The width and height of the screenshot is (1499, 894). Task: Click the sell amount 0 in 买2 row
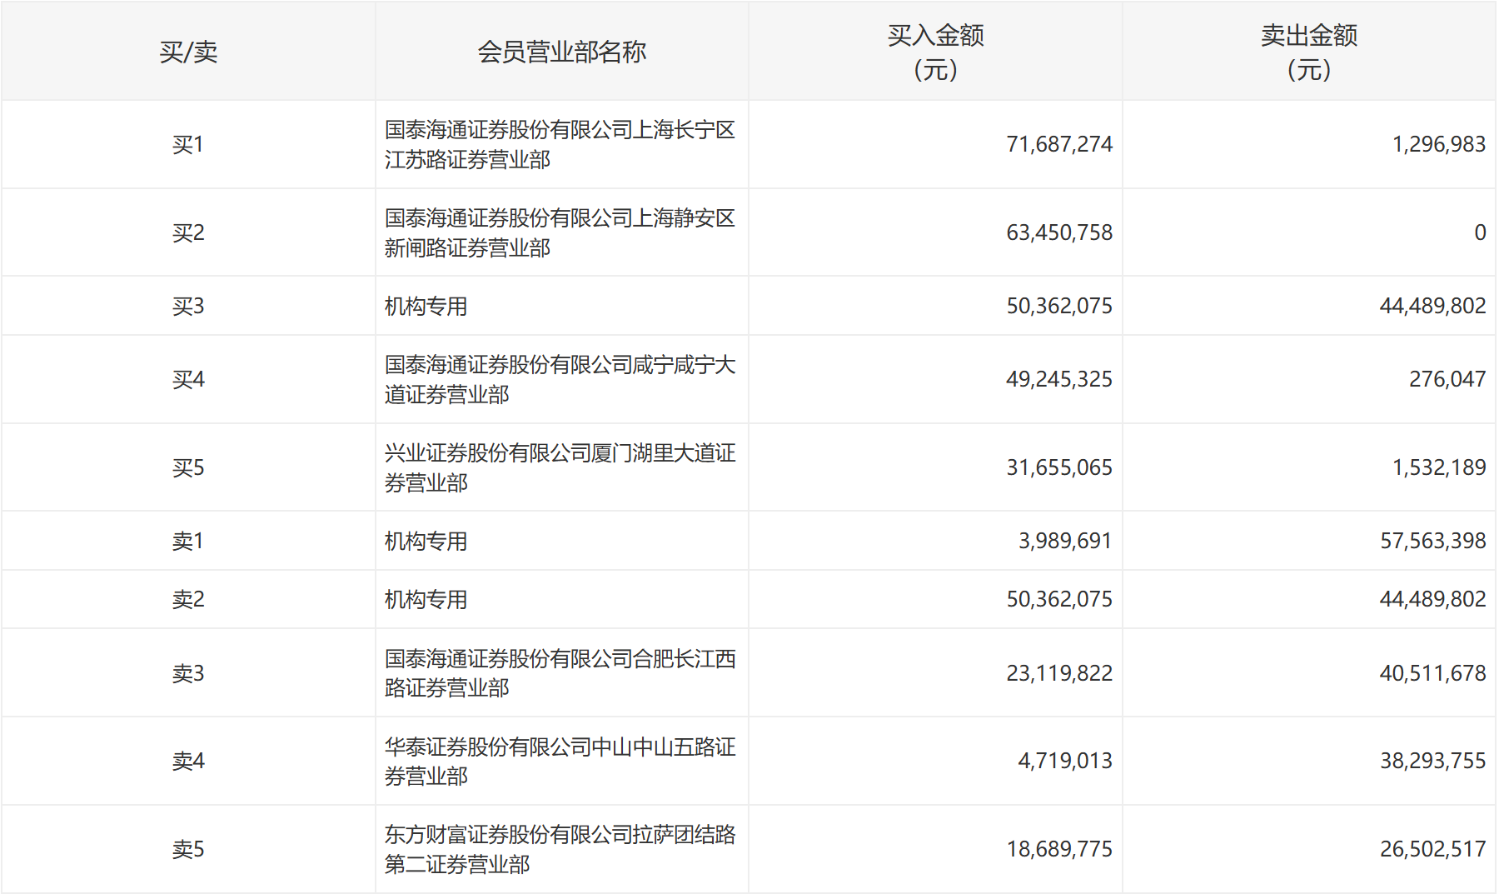(x=1480, y=232)
